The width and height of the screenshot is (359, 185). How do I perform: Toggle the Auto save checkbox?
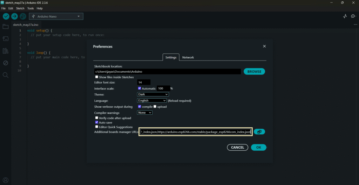click(97, 122)
